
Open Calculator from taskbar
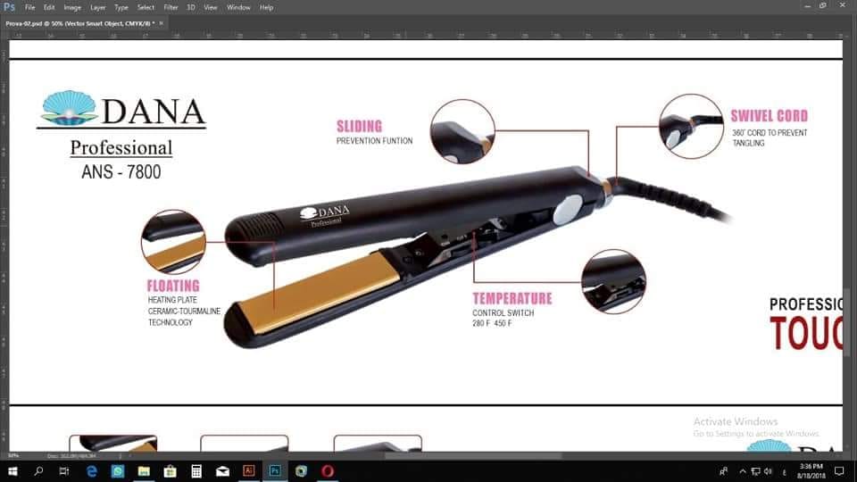pos(196,471)
